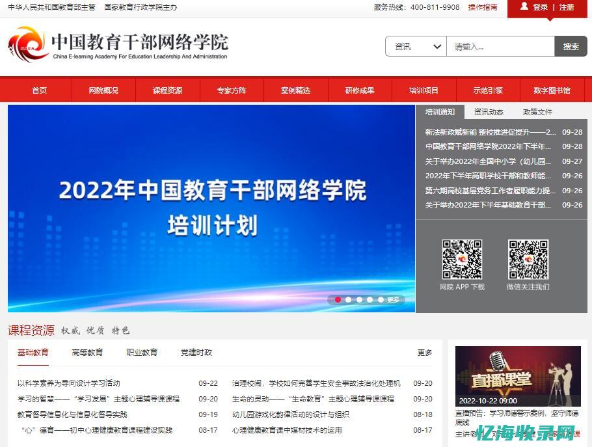Viewport: 592px width, 447px height.
Task: Open 示范引领 navigation item
Action: tap(488, 90)
